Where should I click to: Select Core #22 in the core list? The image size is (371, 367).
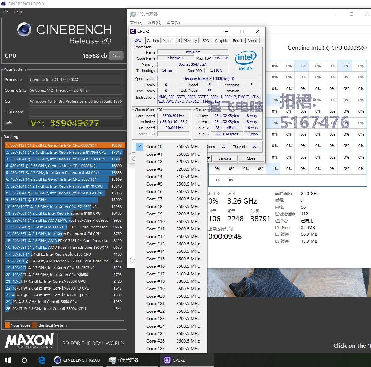click(x=171, y=311)
